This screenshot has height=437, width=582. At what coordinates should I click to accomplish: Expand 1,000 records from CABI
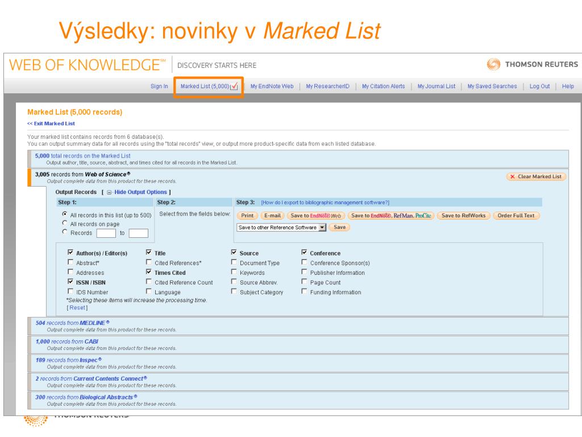pos(67,341)
